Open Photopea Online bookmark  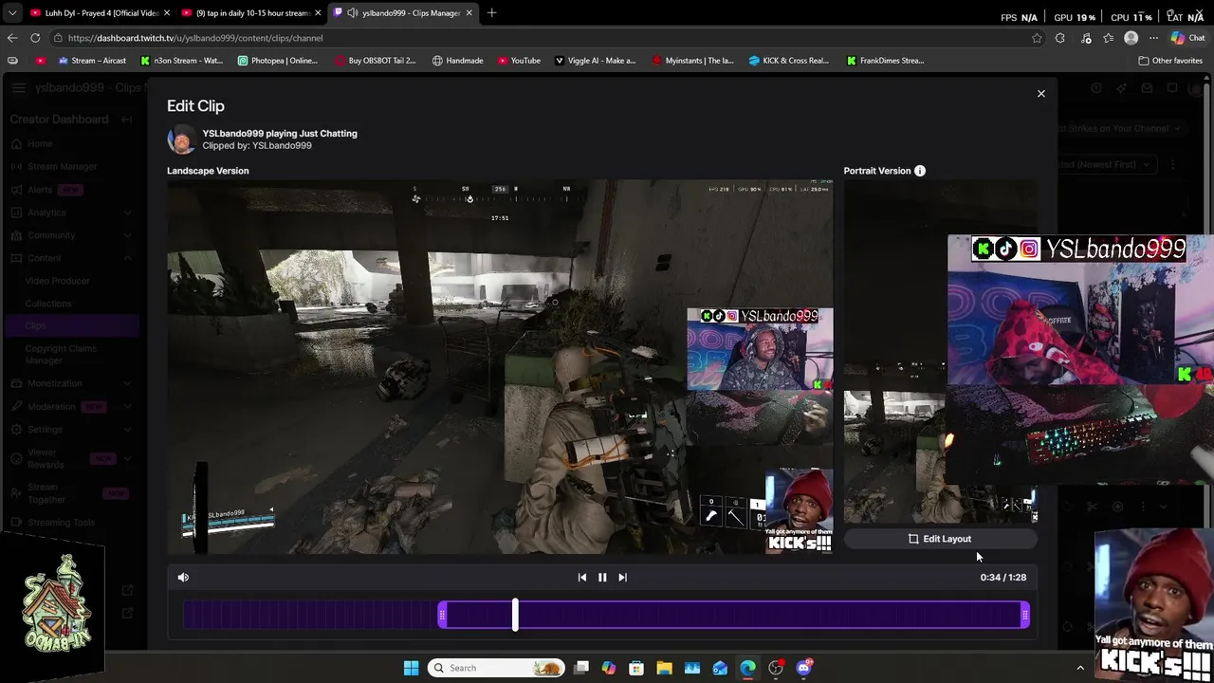tap(277, 61)
